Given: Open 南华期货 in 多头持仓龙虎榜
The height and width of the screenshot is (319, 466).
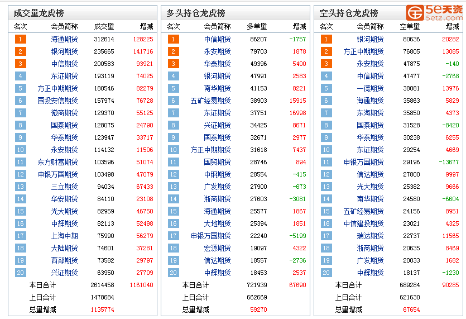Looking at the screenshot, I should click(x=217, y=88).
